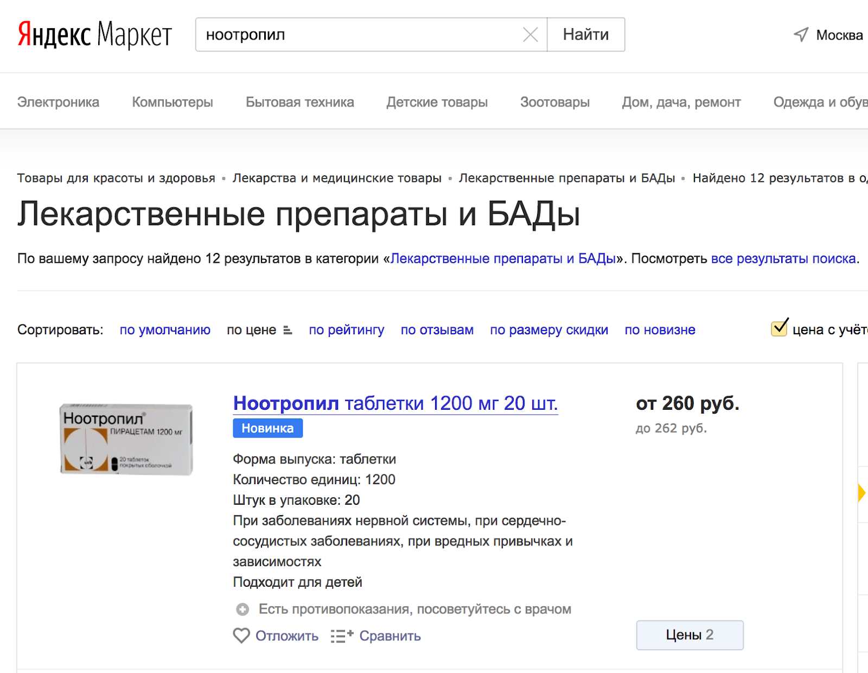This screenshot has width=868, height=673.
Task: Click the sort direction icon by по цене
Action: (288, 330)
